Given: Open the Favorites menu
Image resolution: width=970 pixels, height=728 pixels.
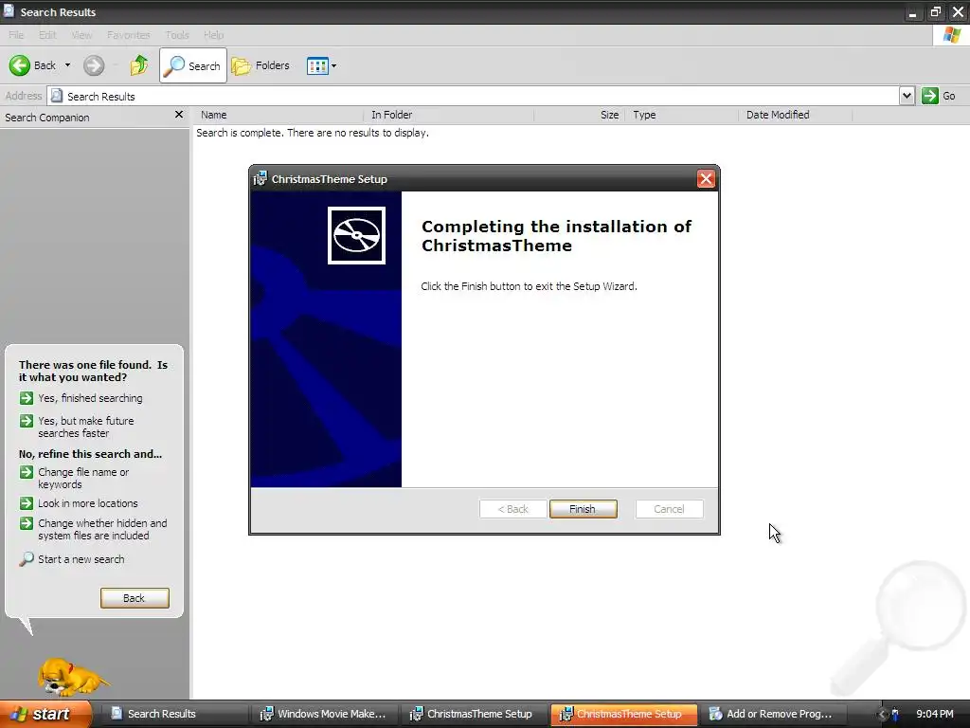Looking at the screenshot, I should [128, 35].
